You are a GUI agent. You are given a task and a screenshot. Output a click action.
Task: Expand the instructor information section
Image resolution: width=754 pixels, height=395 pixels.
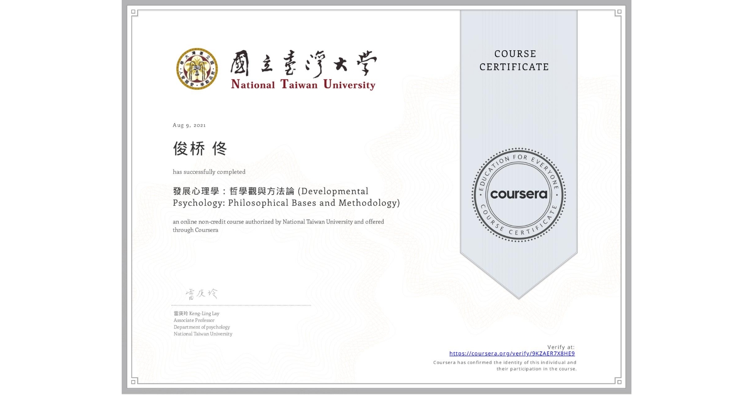203,323
